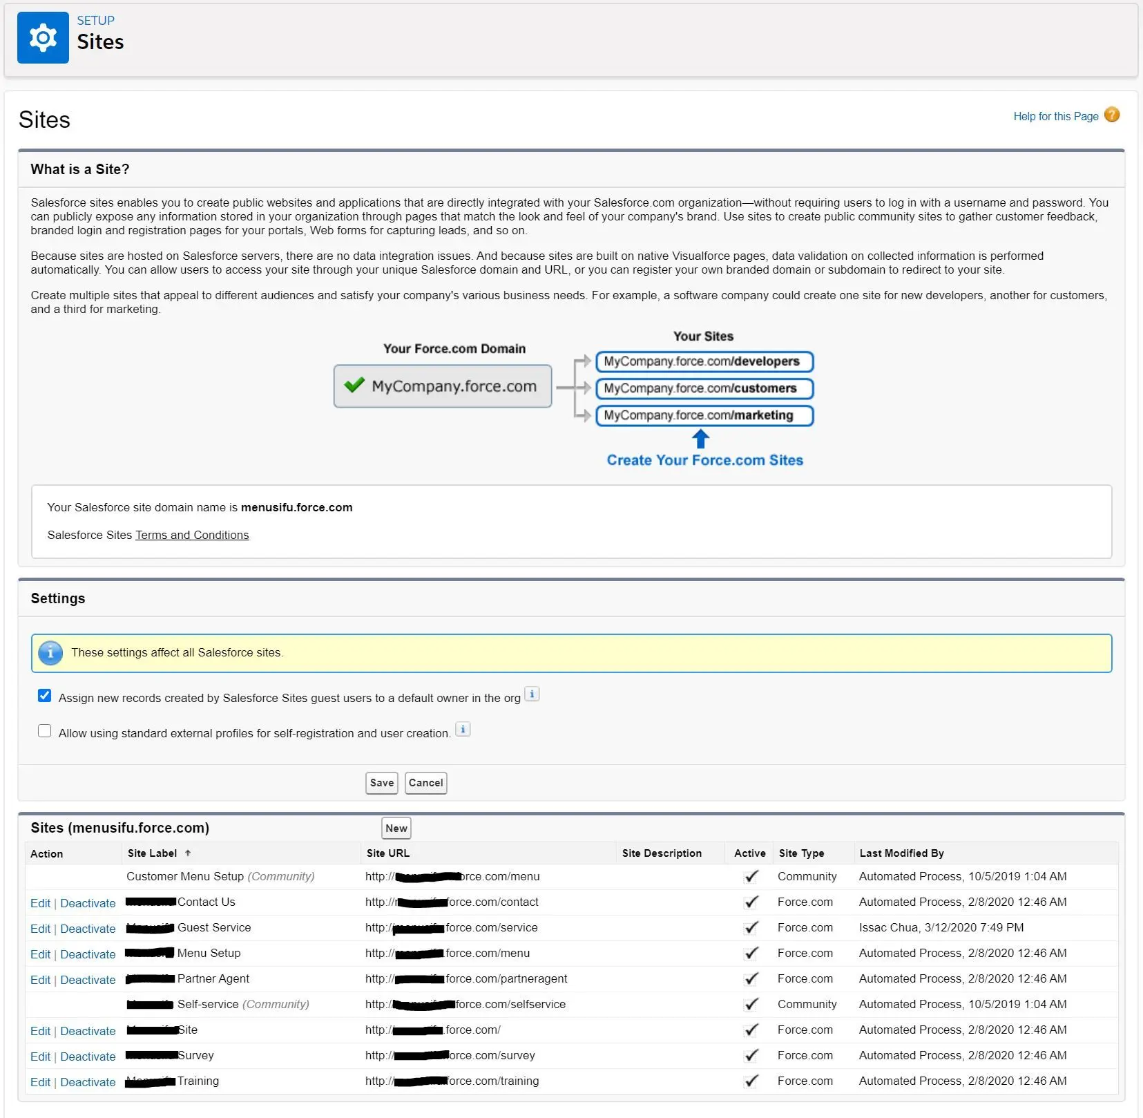Enable standard external profiles for self-registration
This screenshot has width=1143, height=1118.
(x=44, y=730)
